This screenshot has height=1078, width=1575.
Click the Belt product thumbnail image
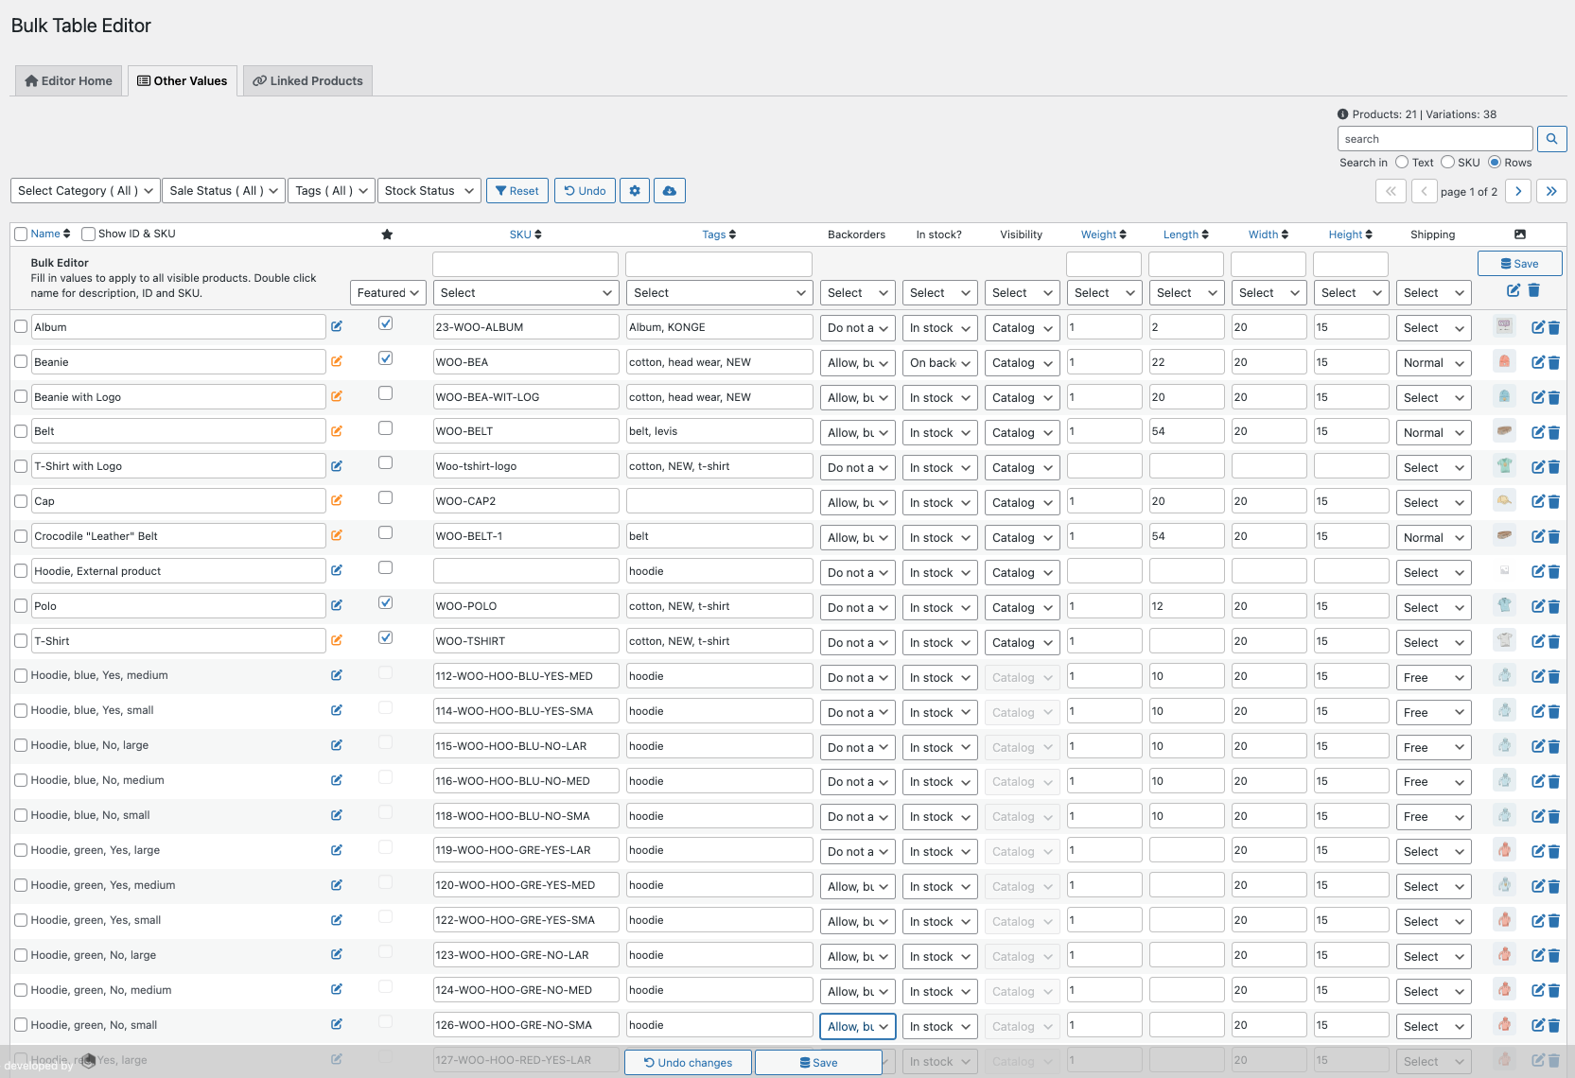[1504, 431]
